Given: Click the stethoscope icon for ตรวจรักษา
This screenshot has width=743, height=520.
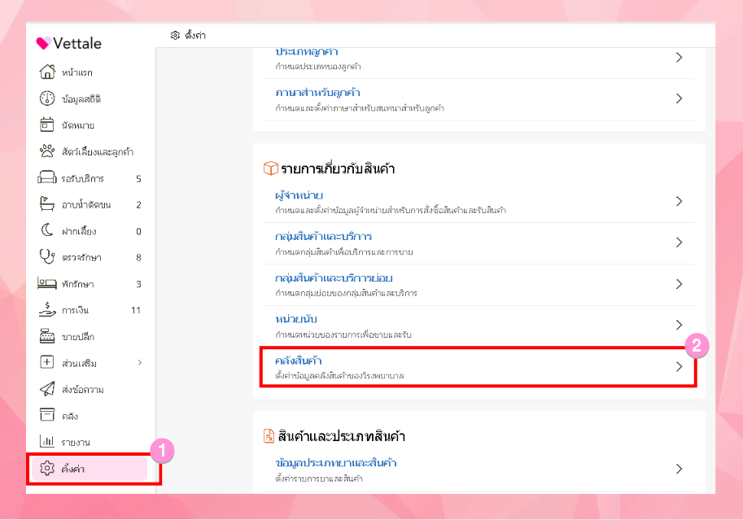Looking at the screenshot, I should [x=47, y=257].
